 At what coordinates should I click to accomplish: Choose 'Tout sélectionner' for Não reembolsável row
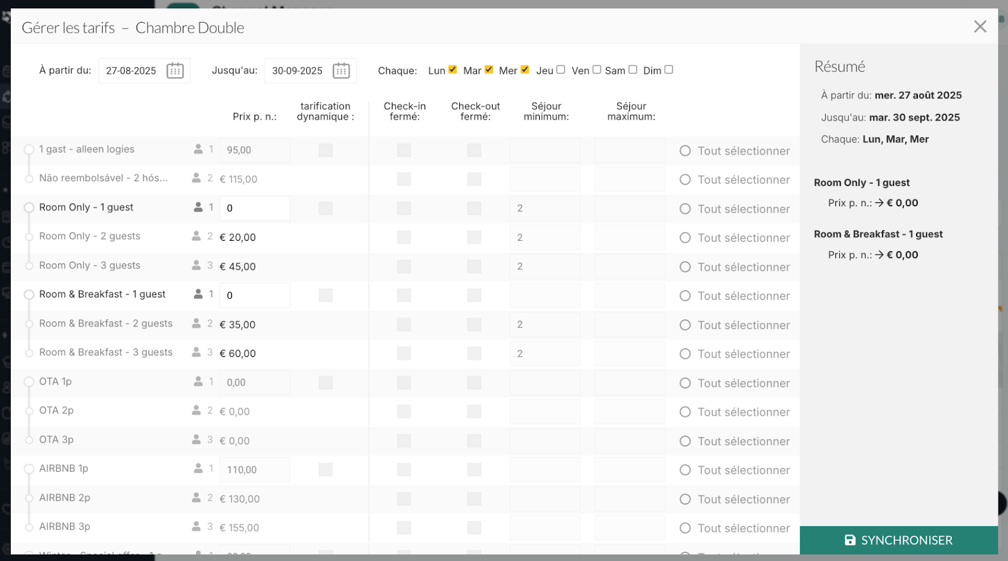click(x=735, y=180)
